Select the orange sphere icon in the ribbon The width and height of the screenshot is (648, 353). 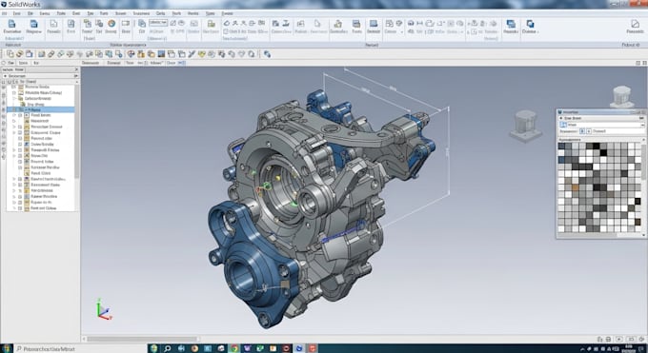point(111,24)
